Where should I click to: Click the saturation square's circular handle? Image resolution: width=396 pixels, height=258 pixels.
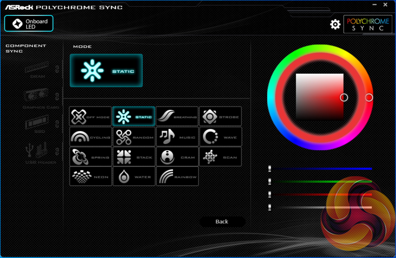344,97
